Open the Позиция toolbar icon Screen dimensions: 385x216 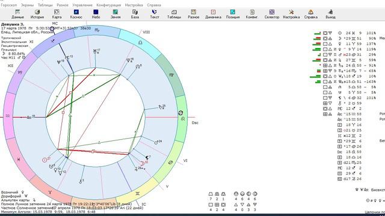click(233, 14)
